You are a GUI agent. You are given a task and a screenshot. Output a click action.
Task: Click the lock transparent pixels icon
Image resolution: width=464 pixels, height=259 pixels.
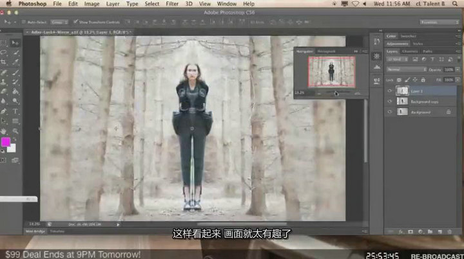point(399,79)
